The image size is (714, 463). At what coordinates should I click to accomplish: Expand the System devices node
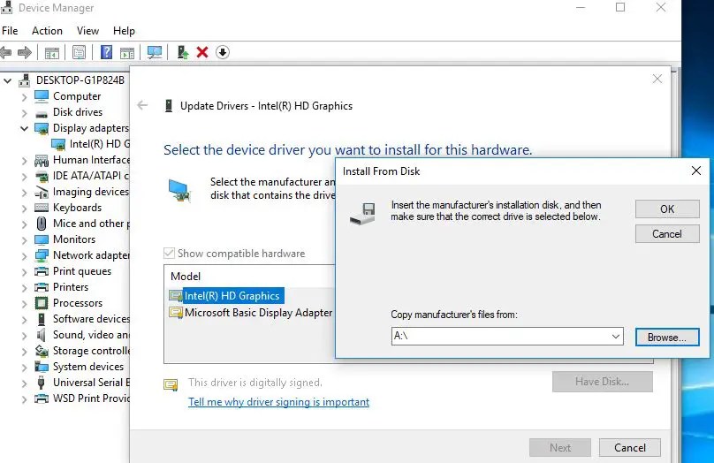25,368
